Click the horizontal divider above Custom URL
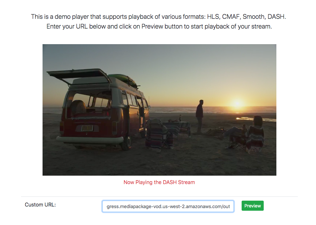 159,196
